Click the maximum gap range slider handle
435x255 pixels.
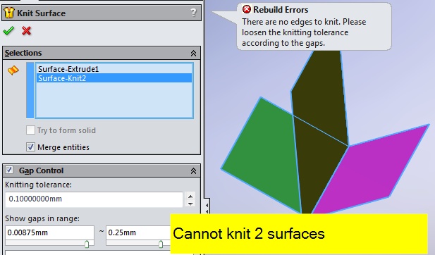pyautogui.click(x=161, y=244)
